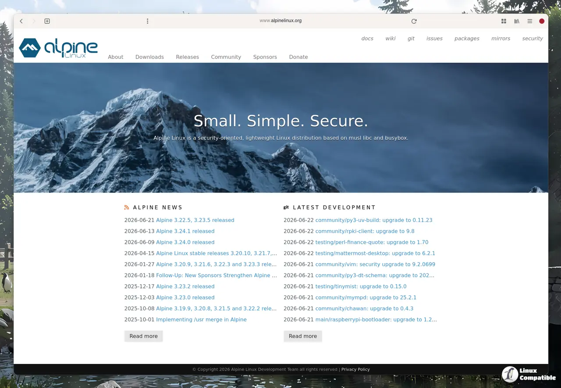This screenshot has width=561, height=388.
Task: Open the library bookmarks icon
Action: (x=517, y=21)
